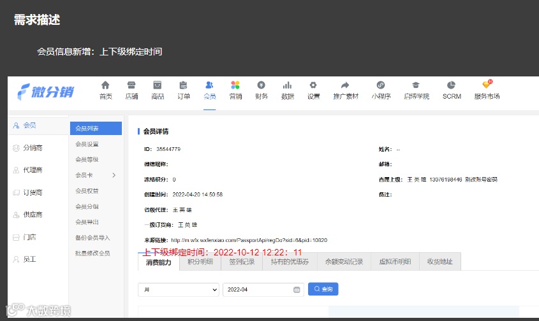Click the member ID 35544779

click(x=168, y=149)
